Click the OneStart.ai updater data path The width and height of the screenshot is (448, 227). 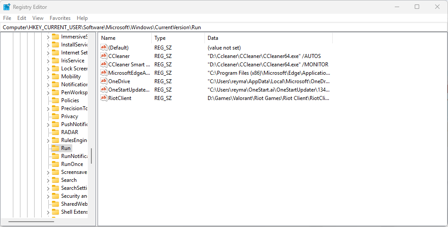tap(268, 90)
